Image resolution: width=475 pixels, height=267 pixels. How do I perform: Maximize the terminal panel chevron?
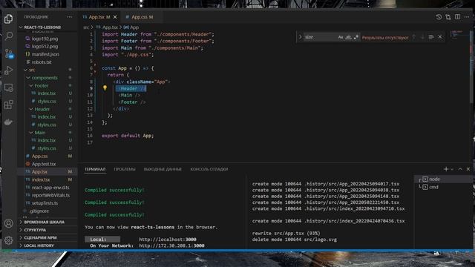click(460, 169)
